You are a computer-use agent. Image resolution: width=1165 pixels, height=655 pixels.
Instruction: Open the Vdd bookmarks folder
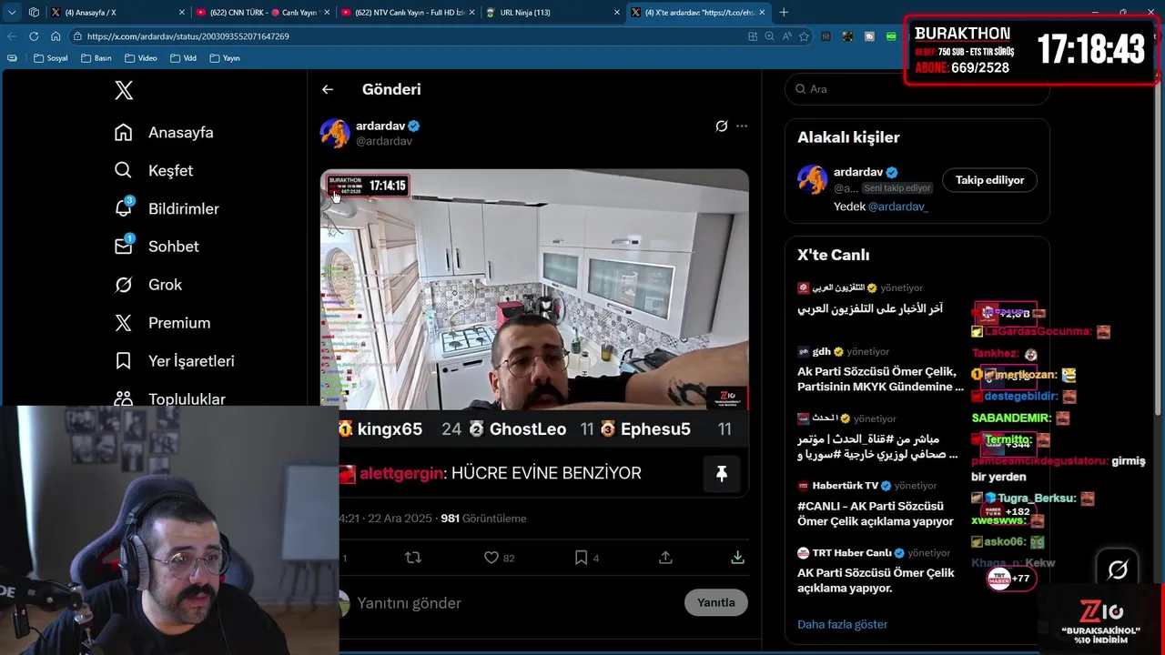coord(183,58)
